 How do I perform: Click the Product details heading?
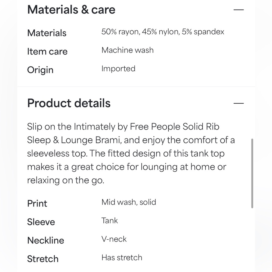(69, 103)
